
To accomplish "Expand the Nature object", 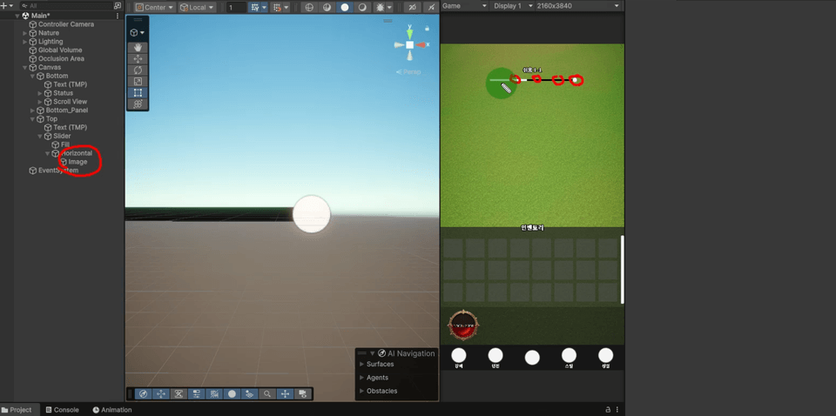I will coord(24,33).
